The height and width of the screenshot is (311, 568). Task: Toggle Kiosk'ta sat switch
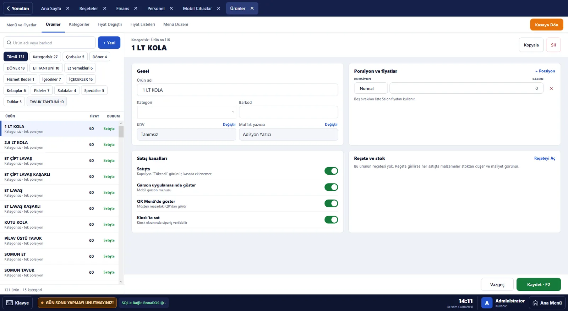[331, 220]
